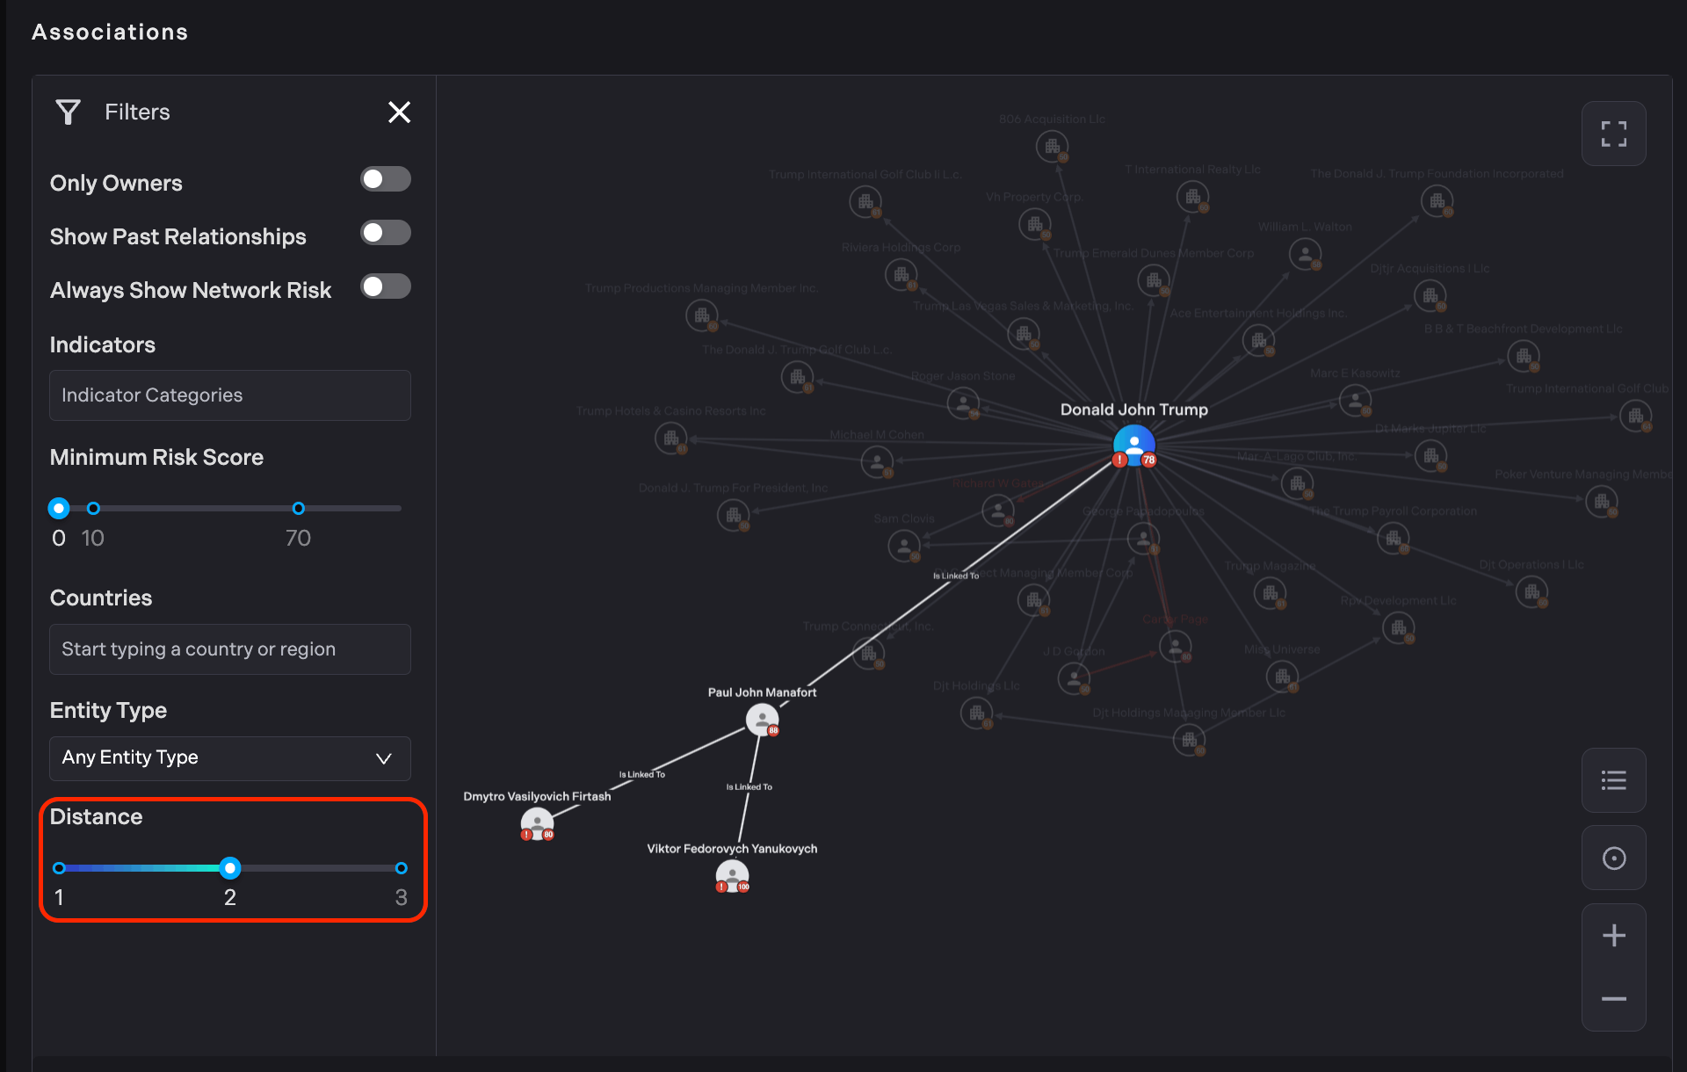Select the Donald John Trump node
This screenshot has width=1687, height=1072.
coord(1133,445)
